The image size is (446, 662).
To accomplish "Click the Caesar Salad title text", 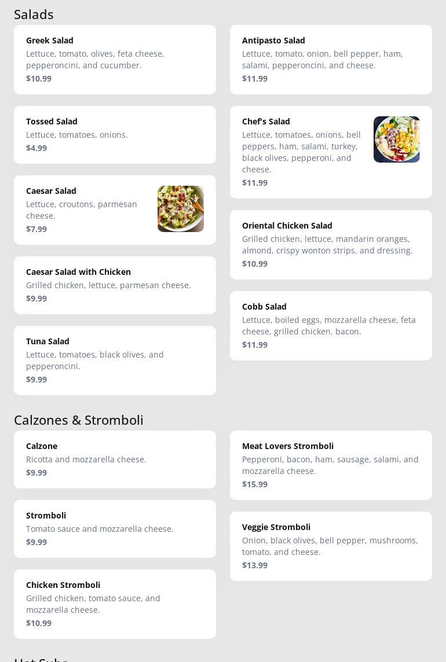I will (51, 191).
